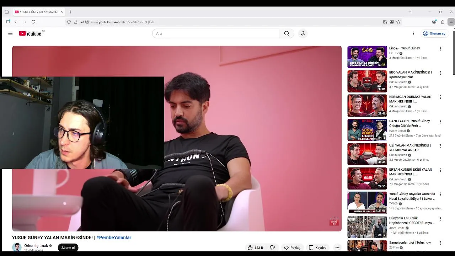
Task: Click the tracking protection shield icon
Action: 69,22
